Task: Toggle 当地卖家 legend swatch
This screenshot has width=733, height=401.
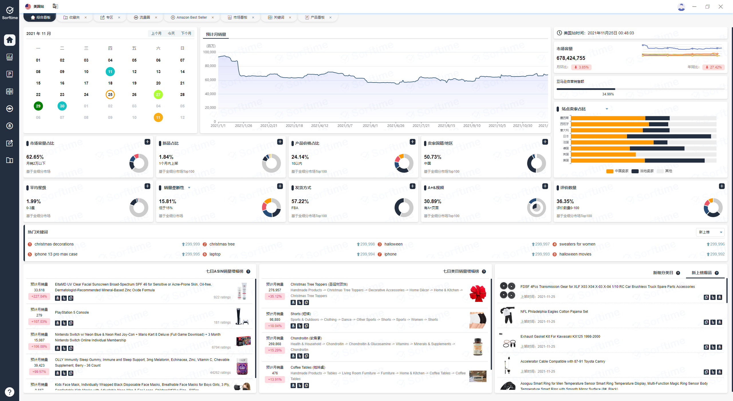Action: coord(635,171)
